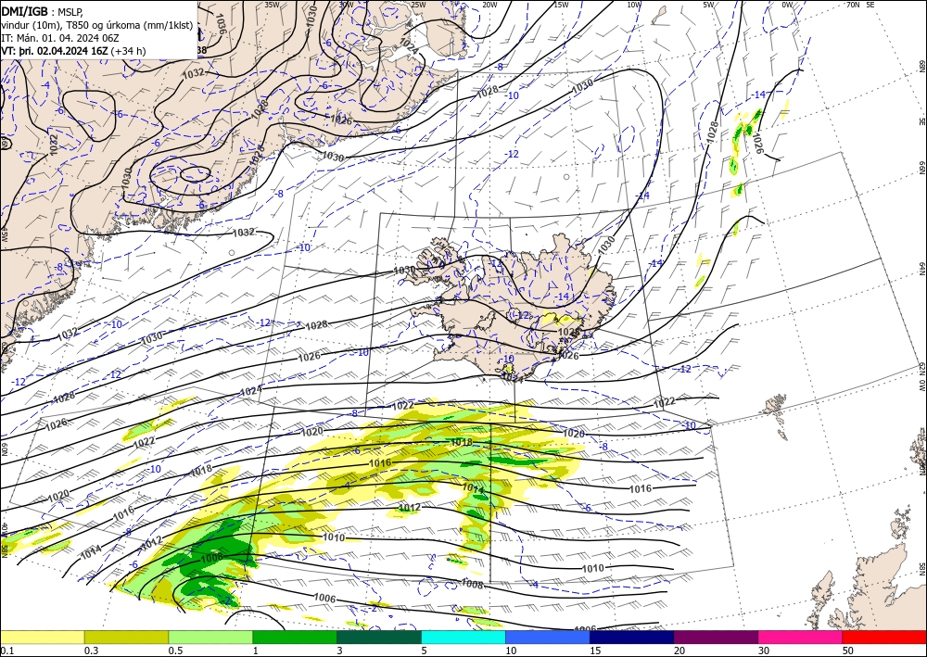927x657 pixels.
Task: Click the 64N latitude label
Action: click(x=921, y=269)
